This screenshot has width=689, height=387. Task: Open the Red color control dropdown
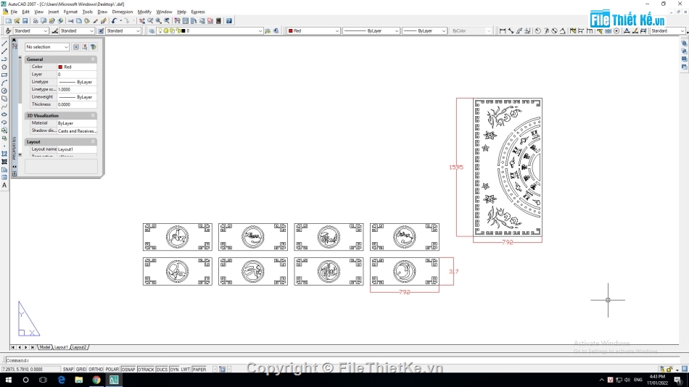(x=313, y=30)
